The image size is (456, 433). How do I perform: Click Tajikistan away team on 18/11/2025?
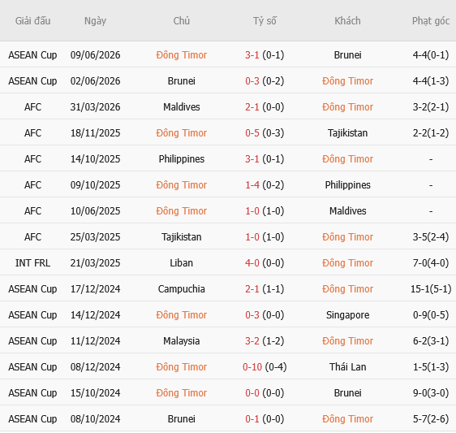pos(347,133)
